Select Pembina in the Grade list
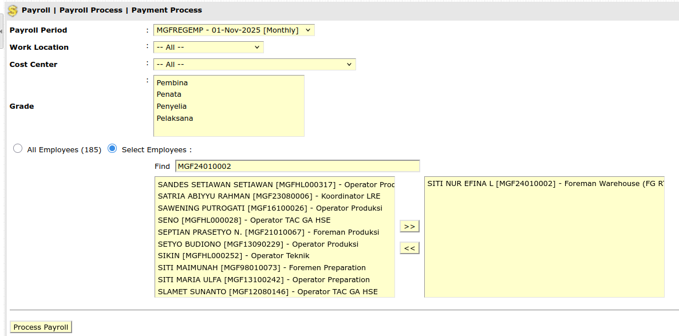 [172, 83]
